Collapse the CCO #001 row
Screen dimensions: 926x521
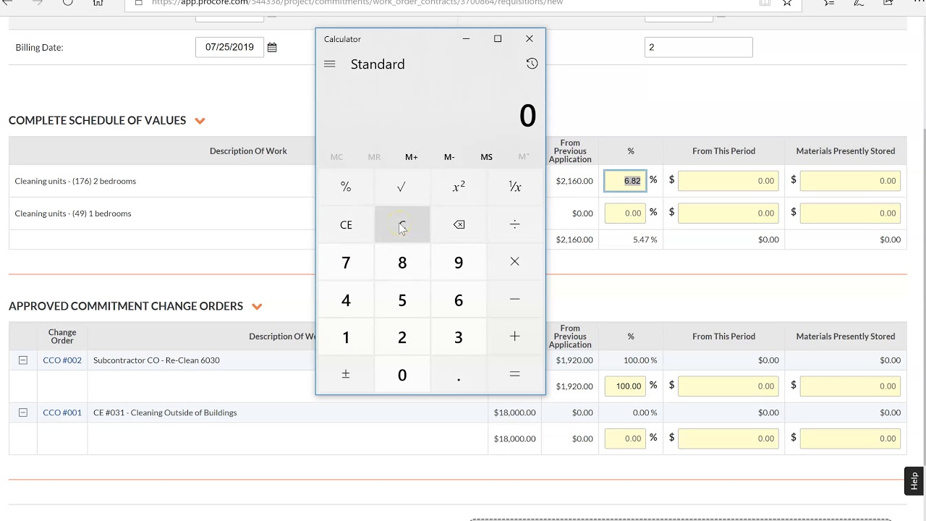coord(23,412)
